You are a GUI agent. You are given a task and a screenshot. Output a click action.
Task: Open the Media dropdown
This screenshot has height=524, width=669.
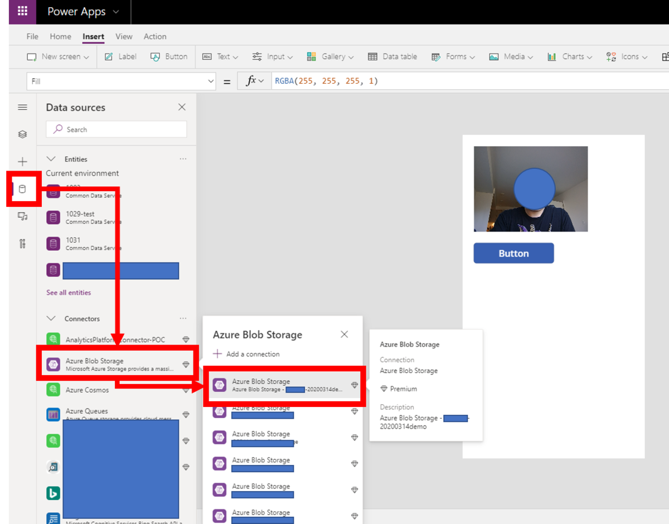click(x=511, y=56)
